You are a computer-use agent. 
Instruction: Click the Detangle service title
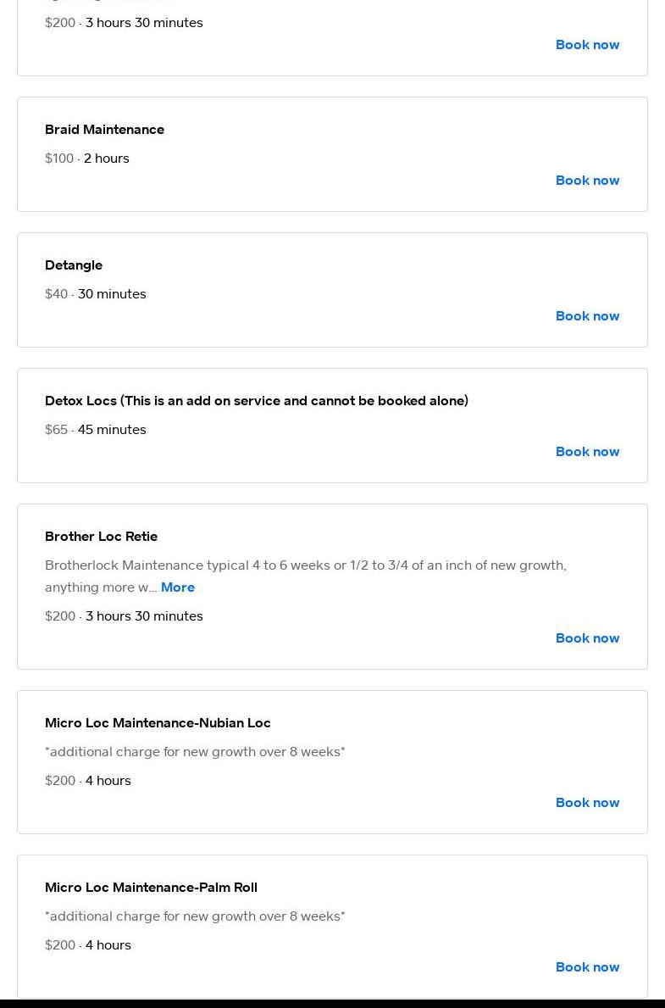(x=74, y=265)
